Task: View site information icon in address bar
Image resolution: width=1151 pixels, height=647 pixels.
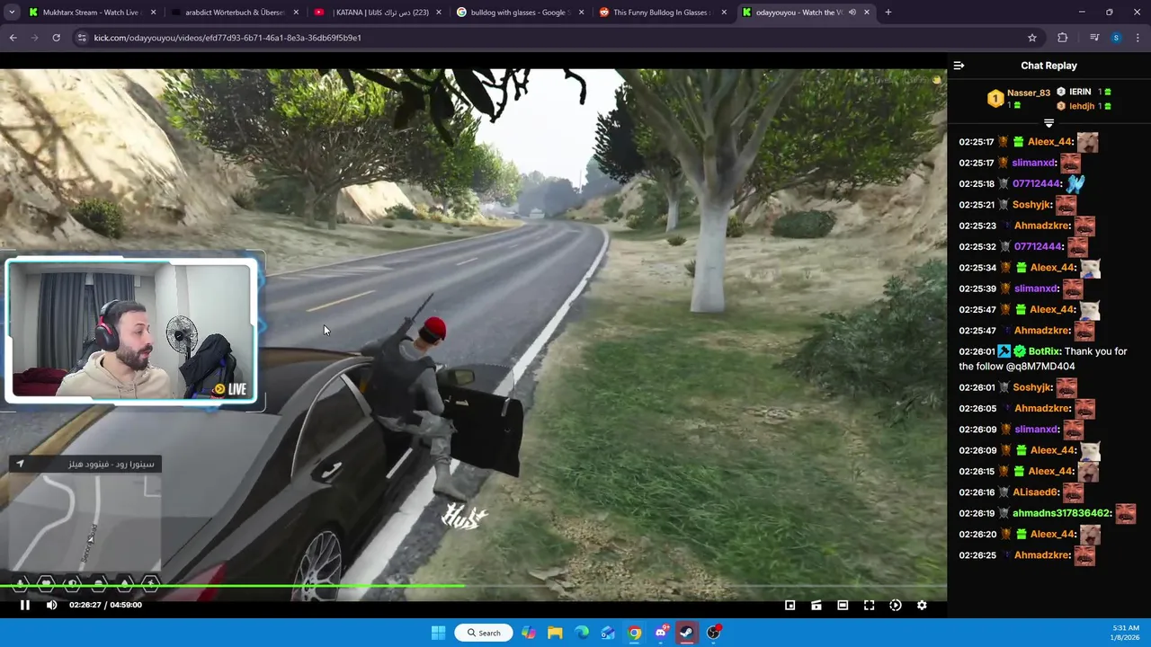Action: pyautogui.click(x=82, y=38)
